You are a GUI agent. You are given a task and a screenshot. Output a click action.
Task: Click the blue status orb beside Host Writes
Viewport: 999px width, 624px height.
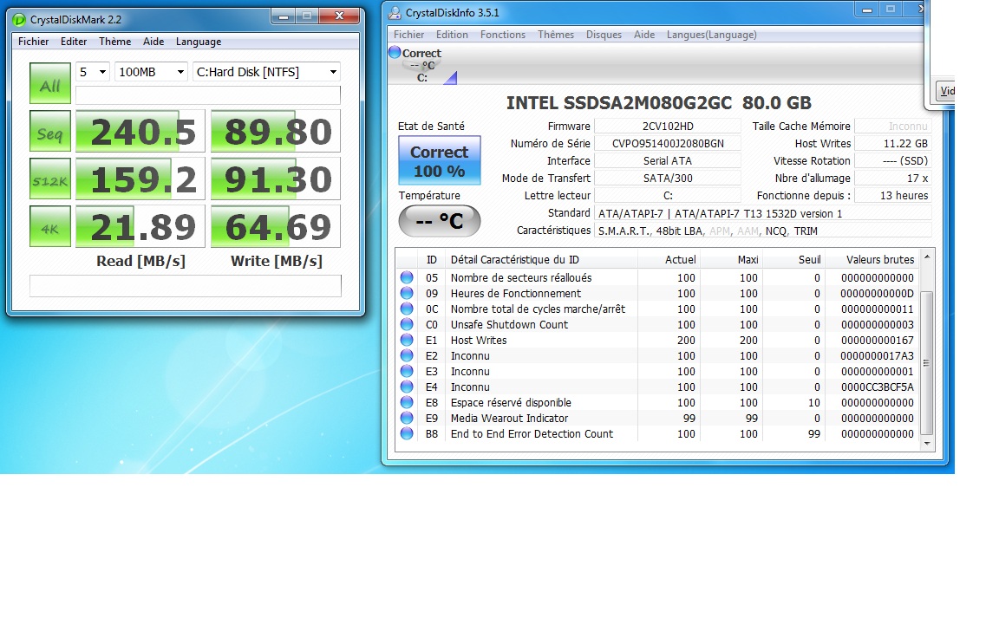click(x=407, y=341)
